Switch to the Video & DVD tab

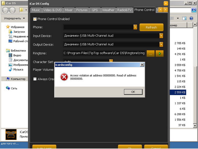pos(53,10)
